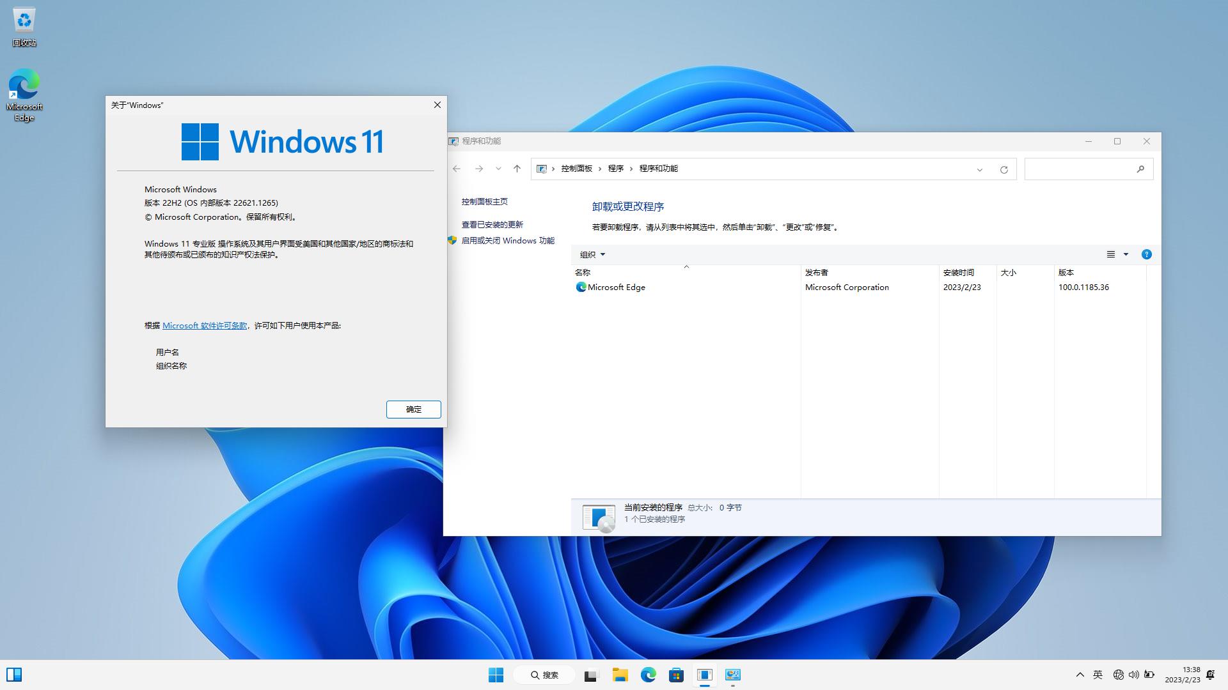
Task: Open Task View on the taskbar
Action: click(591, 675)
